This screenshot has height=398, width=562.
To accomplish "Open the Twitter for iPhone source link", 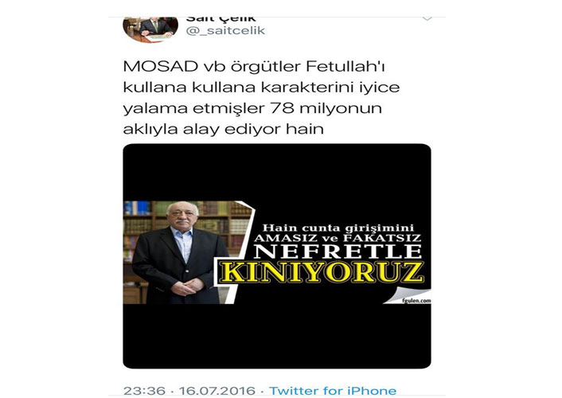I will (333, 391).
